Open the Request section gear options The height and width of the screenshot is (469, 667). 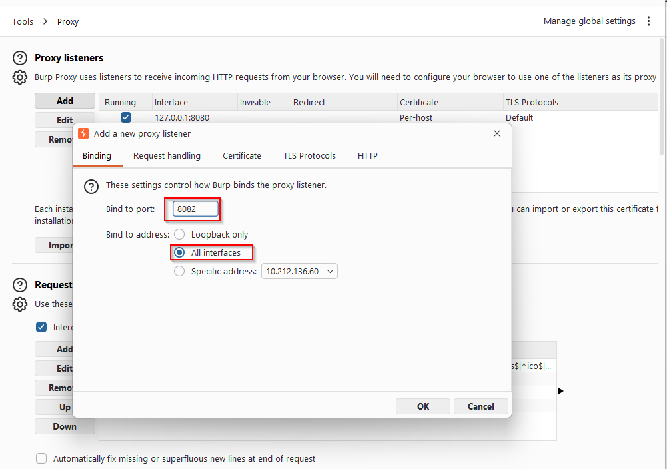(x=20, y=304)
